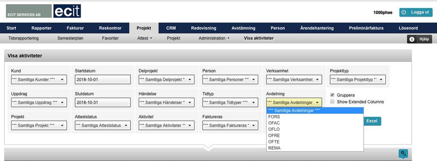The width and height of the screenshot is (437, 161).
Task: Open Projekt in the submenu bar
Action: coord(173,38)
